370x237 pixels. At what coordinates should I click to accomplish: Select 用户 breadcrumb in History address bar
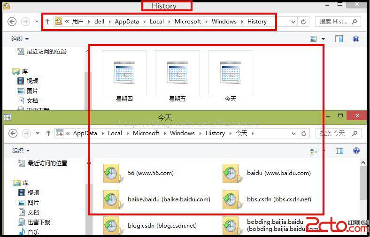pos(78,22)
